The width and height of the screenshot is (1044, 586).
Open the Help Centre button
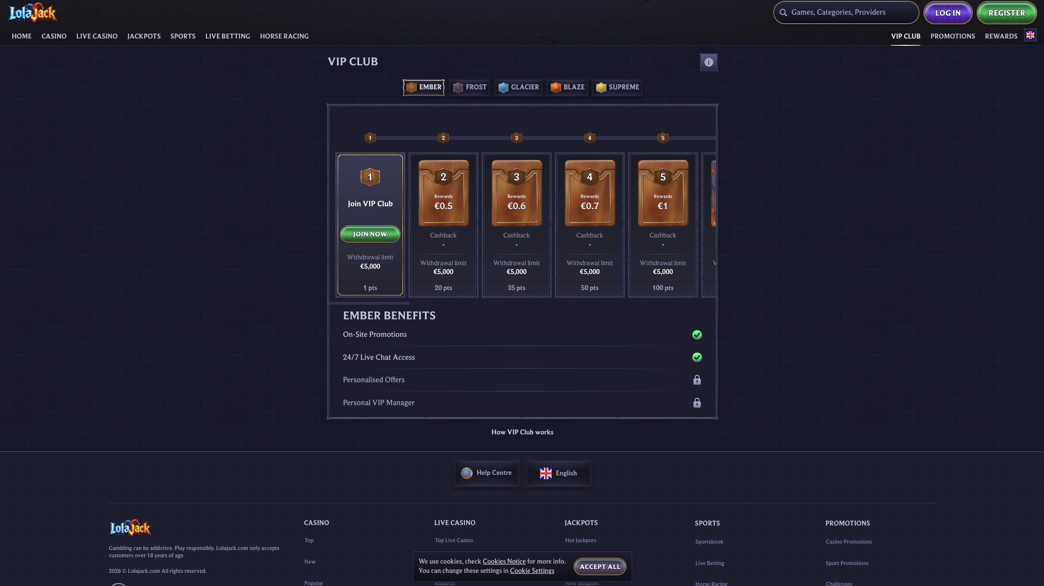(x=486, y=473)
